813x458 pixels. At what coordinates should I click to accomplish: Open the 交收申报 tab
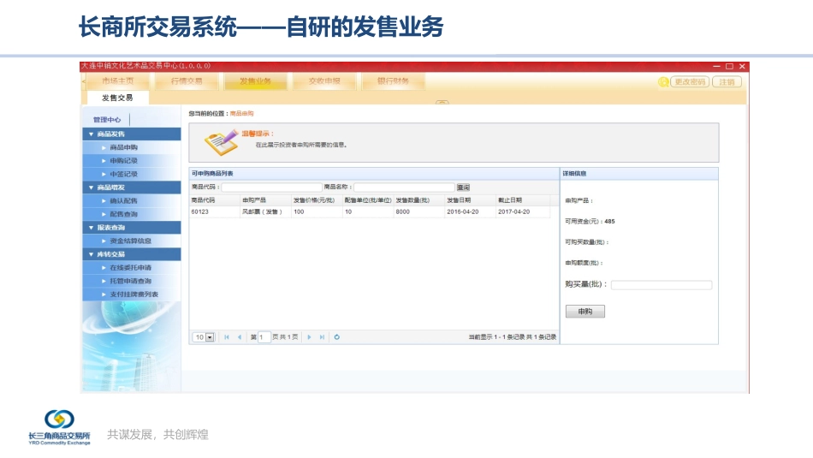click(324, 81)
